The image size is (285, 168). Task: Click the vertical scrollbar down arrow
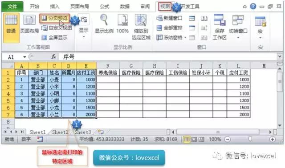tap(280, 125)
